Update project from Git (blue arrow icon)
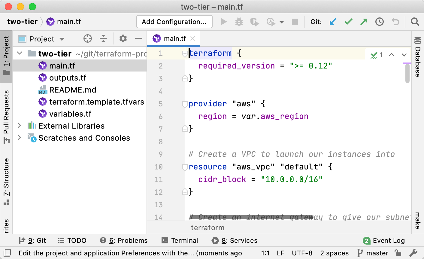424x259 pixels. click(333, 21)
